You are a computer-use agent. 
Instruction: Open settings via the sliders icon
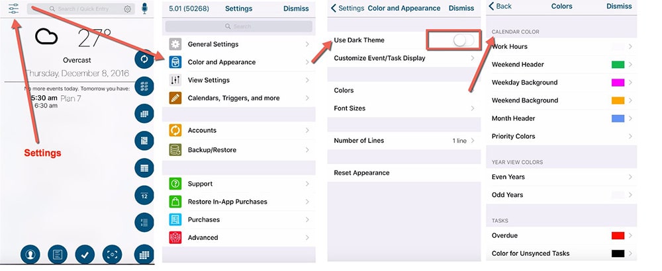click(13, 9)
